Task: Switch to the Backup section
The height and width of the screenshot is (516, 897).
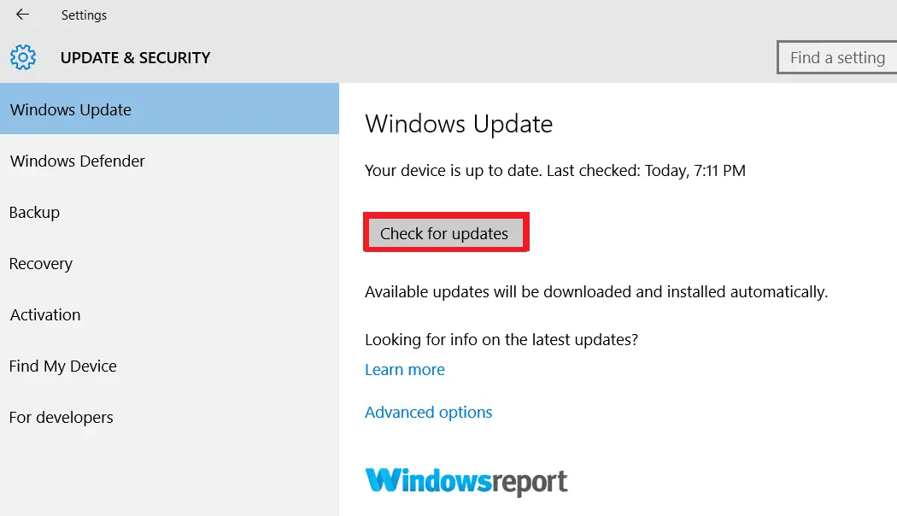Action: [169, 212]
